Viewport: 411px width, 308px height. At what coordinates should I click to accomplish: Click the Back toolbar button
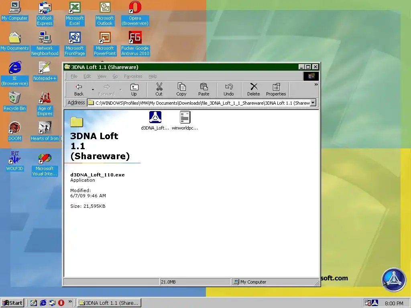(79, 89)
